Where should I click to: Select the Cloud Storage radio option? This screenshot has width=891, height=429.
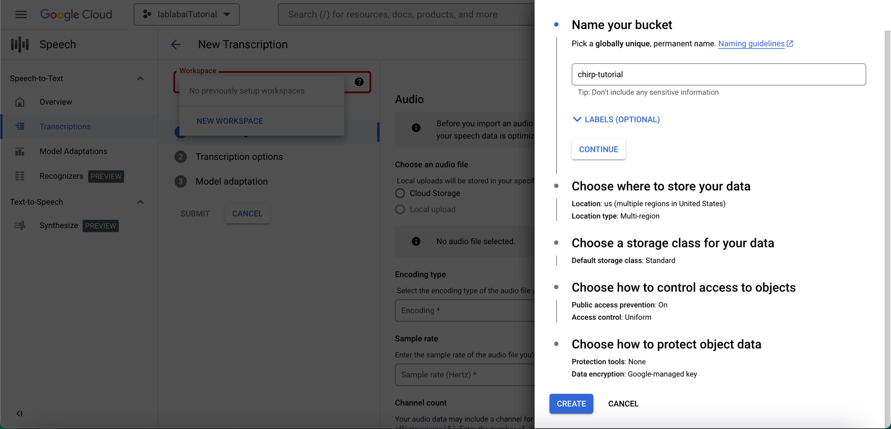tap(400, 193)
